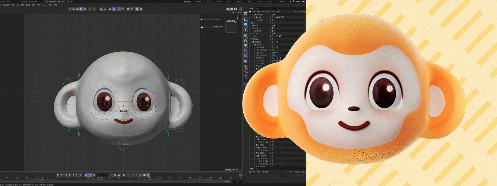Toggle enable checkmark on 延迟 row
The image size is (497, 186).
tap(274, 26)
